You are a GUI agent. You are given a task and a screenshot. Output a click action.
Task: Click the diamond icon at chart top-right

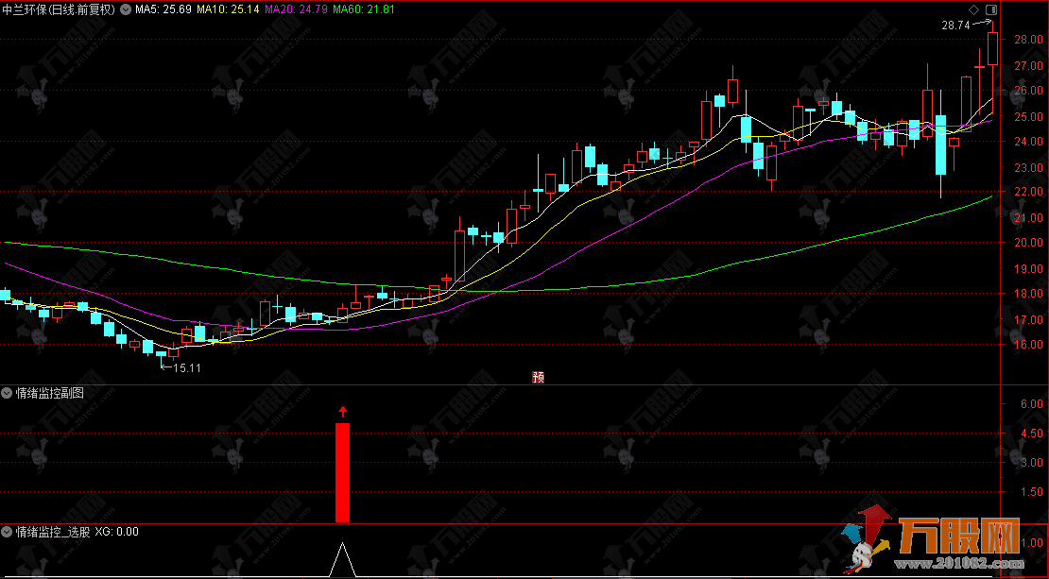tap(973, 9)
